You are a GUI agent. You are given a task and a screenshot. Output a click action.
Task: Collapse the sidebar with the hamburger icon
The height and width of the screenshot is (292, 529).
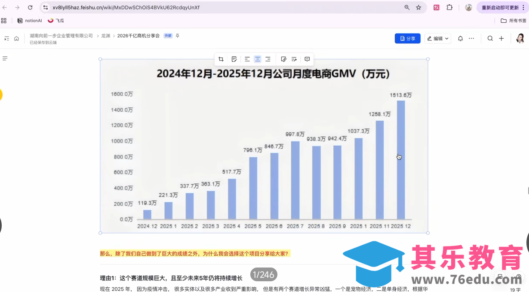5,59
